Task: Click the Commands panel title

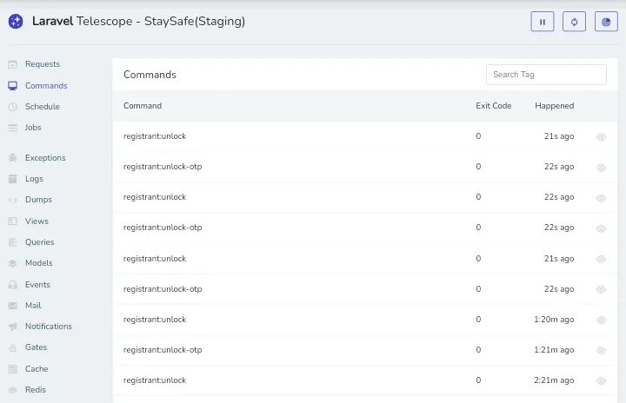Action: coord(150,75)
